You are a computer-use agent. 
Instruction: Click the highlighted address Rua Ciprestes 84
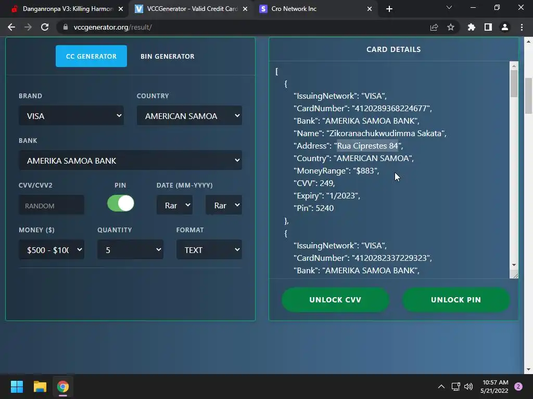click(367, 146)
